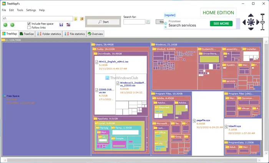Switch to the Folder statistics tab

pyautogui.click(x=49, y=34)
